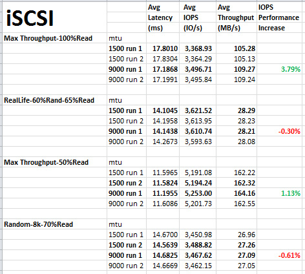
Task: Click the Avg Throughput (MB/s) header
Action: [x=237, y=17]
